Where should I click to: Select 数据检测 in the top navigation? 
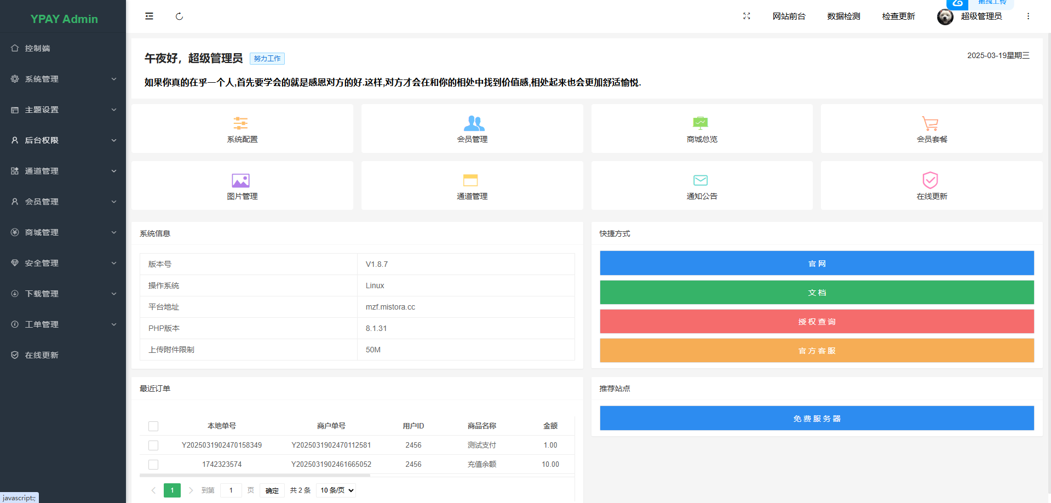coord(843,16)
